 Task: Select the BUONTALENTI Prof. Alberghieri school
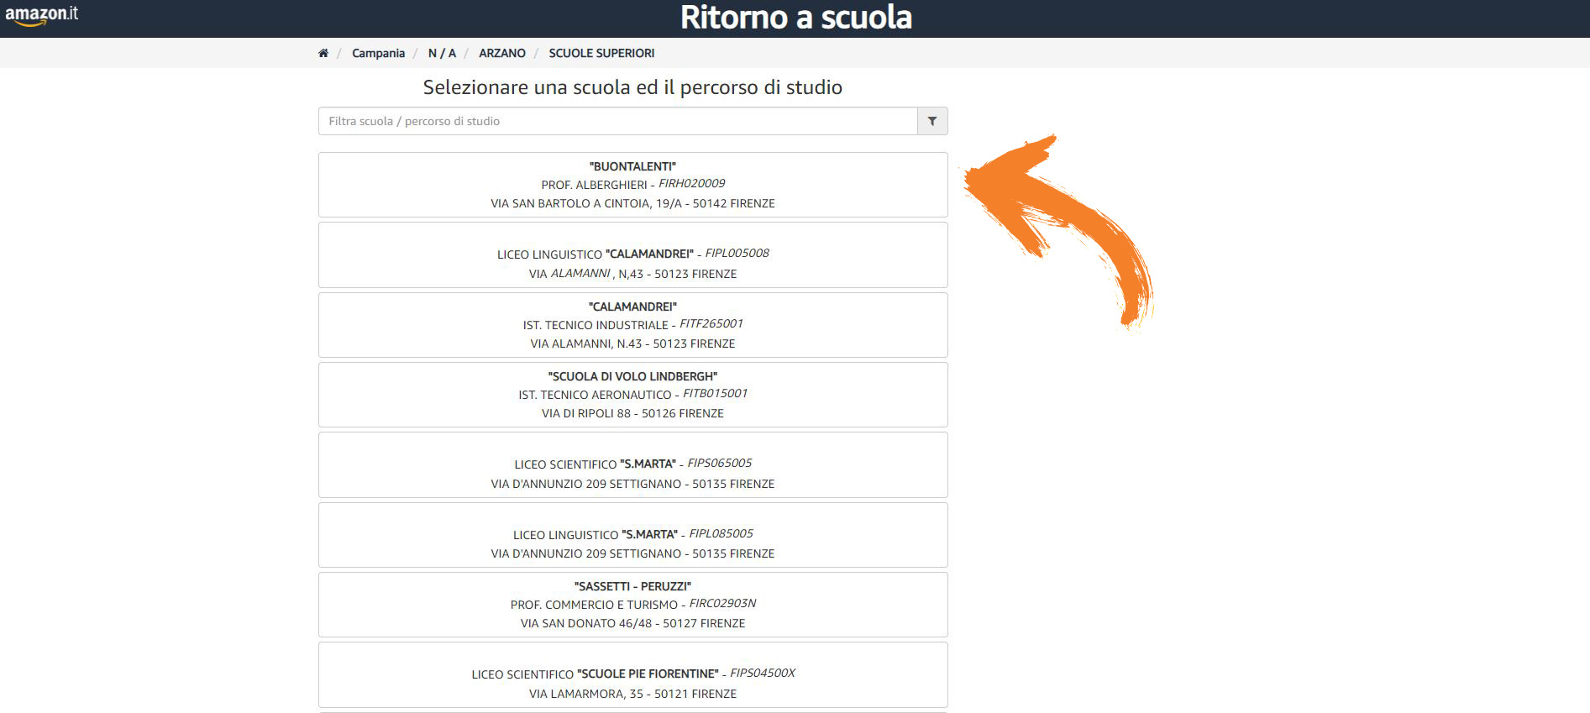coord(632,185)
